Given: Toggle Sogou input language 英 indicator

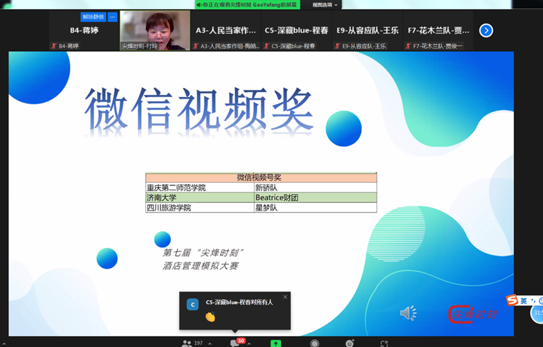Looking at the screenshot, I should (524, 301).
